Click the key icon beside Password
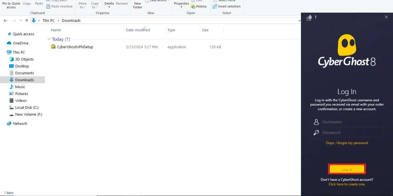 click(x=316, y=133)
